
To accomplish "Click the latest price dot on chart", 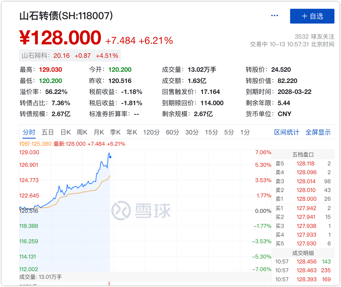I will pyautogui.click(x=110, y=157).
